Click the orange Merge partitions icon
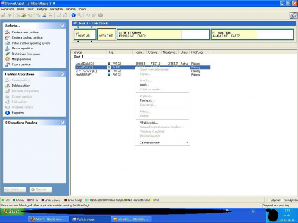The image size is (298, 223). pos(7,59)
